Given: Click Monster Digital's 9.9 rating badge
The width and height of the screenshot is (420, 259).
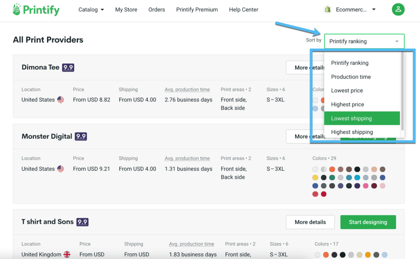Looking at the screenshot, I should coord(81,137).
